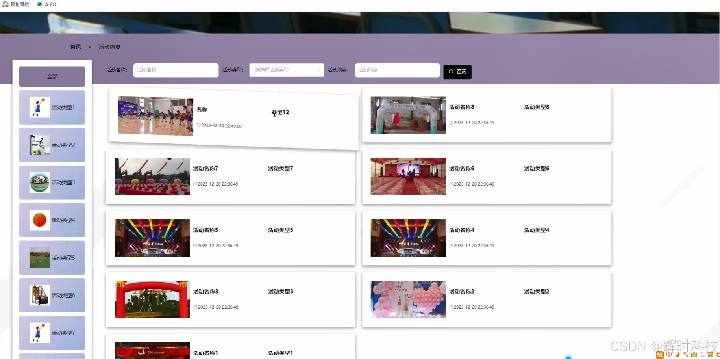Click the 活动类型3 label on card
The height and width of the screenshot is (359, 720).
click(x=281, y=292)
